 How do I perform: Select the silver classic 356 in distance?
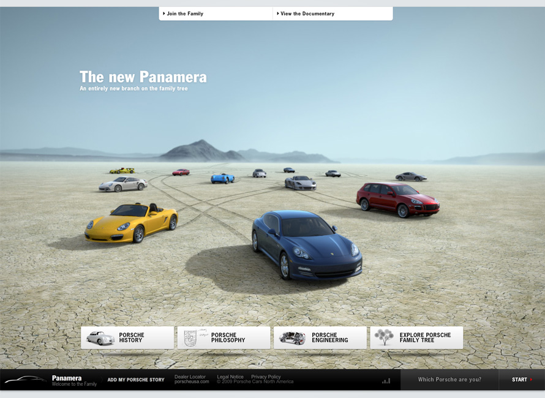259,173
